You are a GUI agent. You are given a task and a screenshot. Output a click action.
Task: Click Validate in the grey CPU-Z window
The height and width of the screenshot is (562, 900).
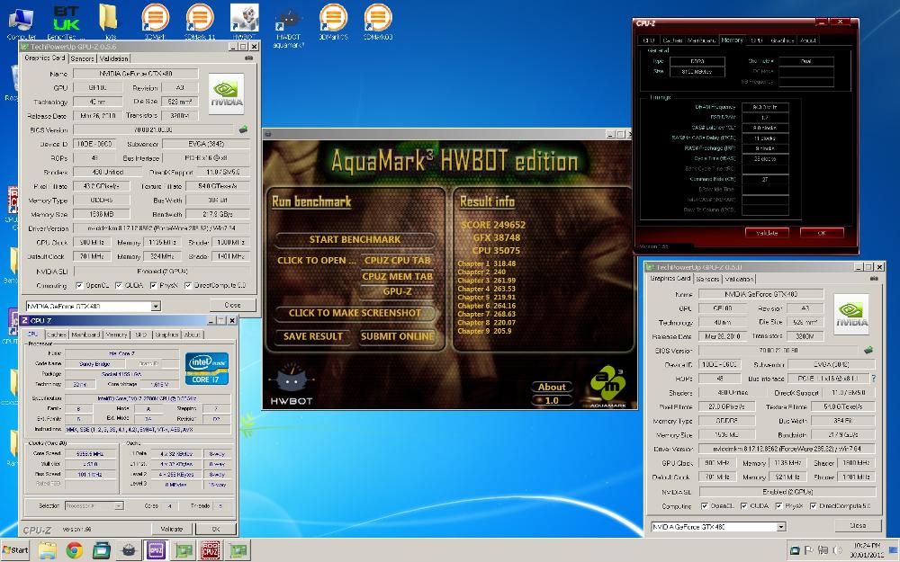click(171, 529)
